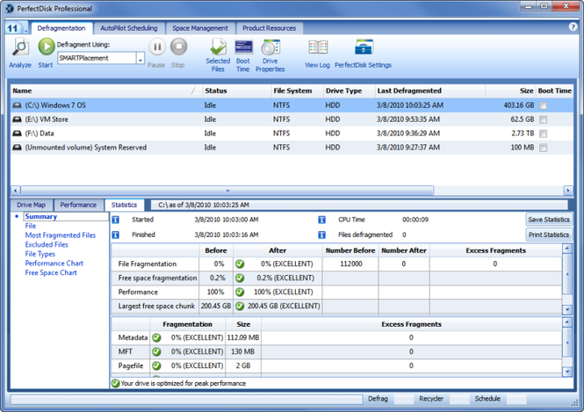This screenshot has height=412, width=584.
Task: Switch to AutoPilot Scheduling tab
Action: click(129, 28)
